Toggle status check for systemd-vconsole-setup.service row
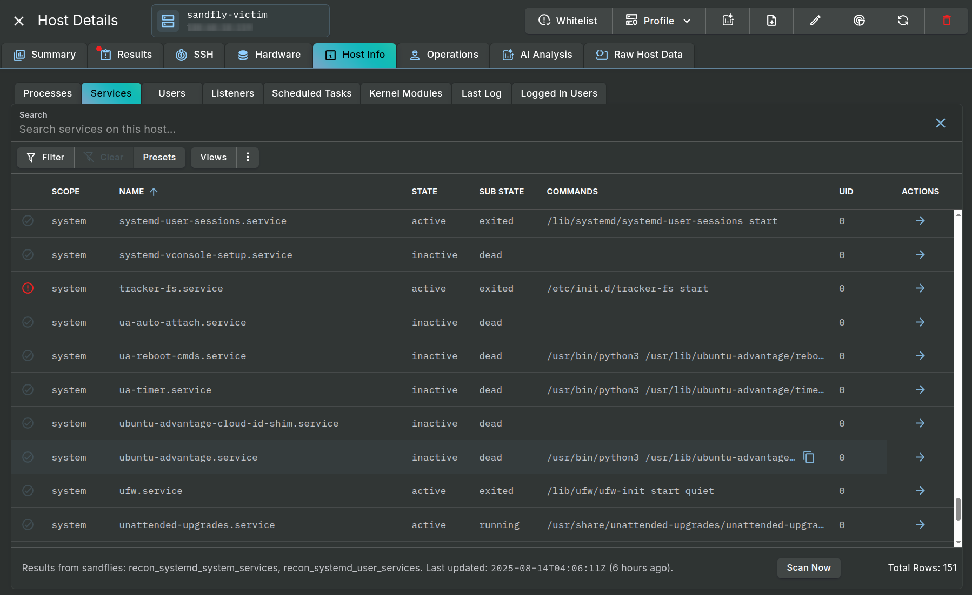The height and width of the screenshot is (595, 972). click(28, 255)
